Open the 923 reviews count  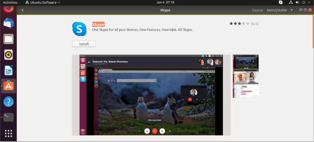click(x=255, y=24)
